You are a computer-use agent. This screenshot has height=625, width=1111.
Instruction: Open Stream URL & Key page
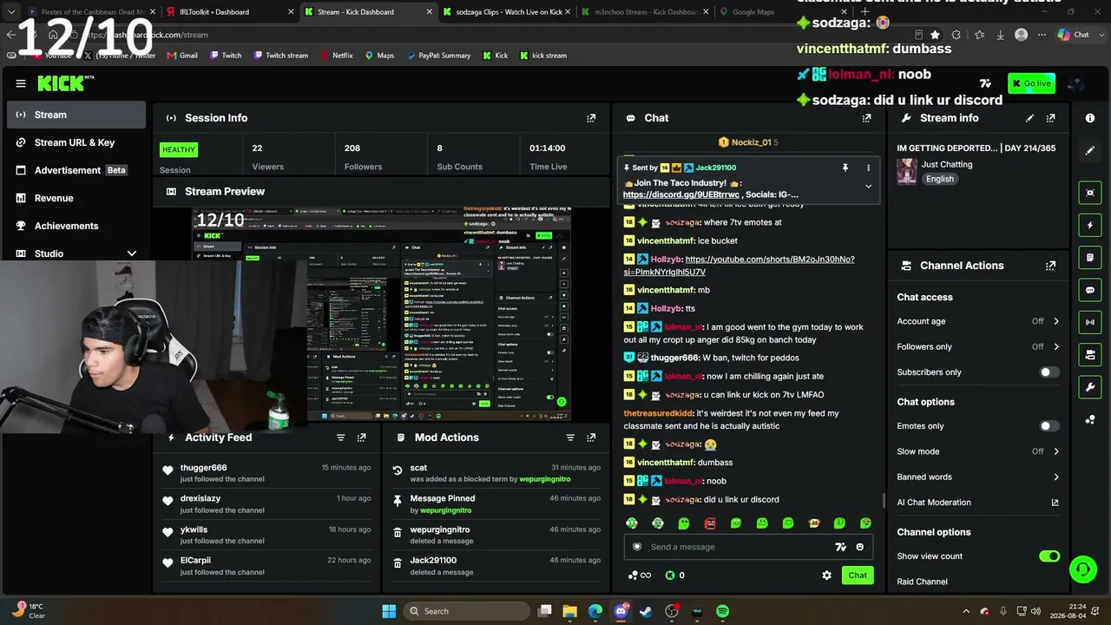(76, 142)
